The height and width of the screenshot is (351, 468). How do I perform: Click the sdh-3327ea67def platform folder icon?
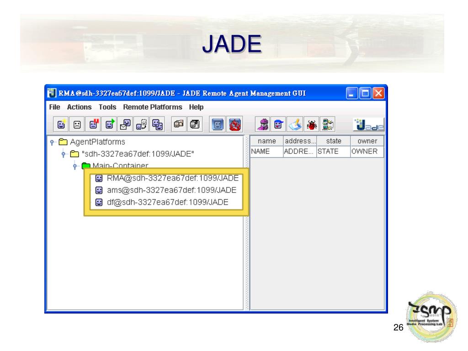coord(74,154)
